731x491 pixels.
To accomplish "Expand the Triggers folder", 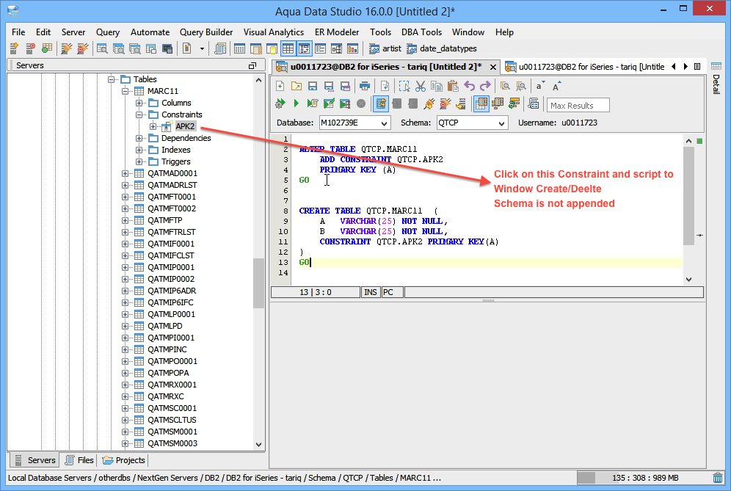I will click(x=139, y=161).
